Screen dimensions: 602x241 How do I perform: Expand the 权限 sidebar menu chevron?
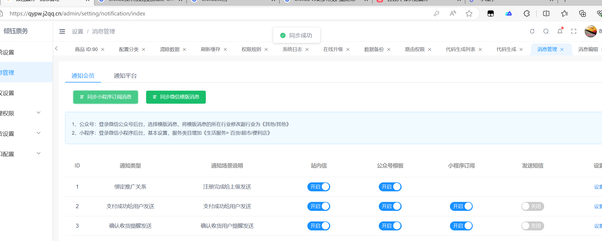(x=39, y=113)
